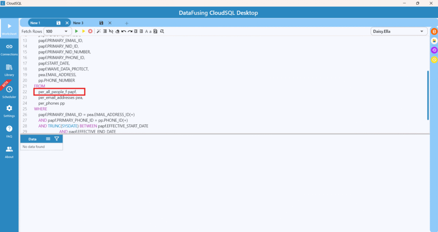
Task: Click the 'AND TRUNC(SYSDATE) BETWEEN' line 28
Action: click(x=93, y=126)
